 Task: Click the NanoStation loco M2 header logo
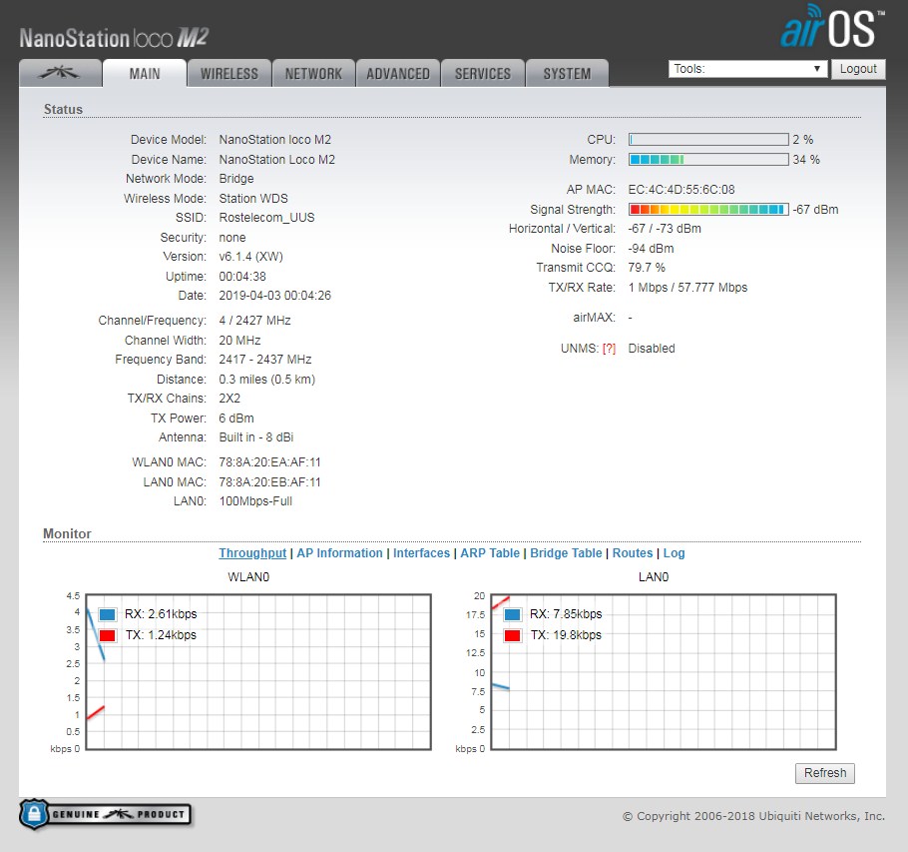point(114,38)
